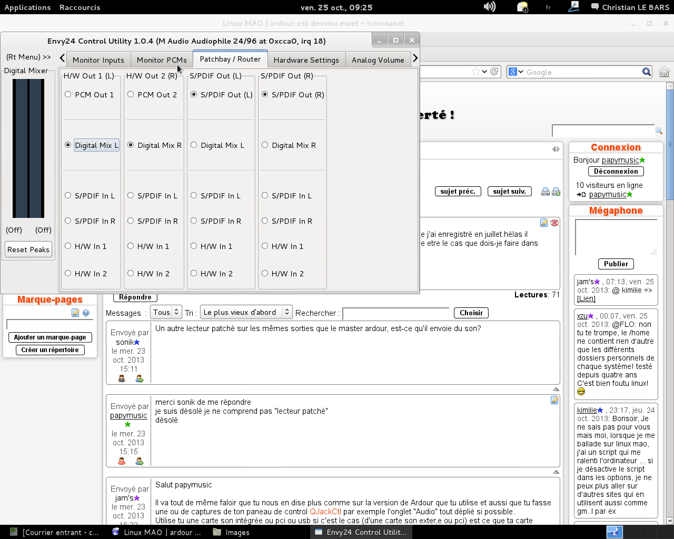Click the Mégaphone message text area
Image resolution: width=674 pixels, height=539 pixels.
(615, 237)
